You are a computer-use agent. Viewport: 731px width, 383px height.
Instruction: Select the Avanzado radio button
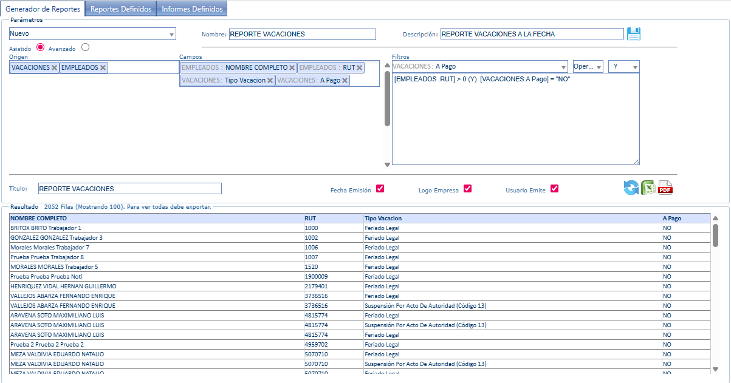(x=85, y=47)
